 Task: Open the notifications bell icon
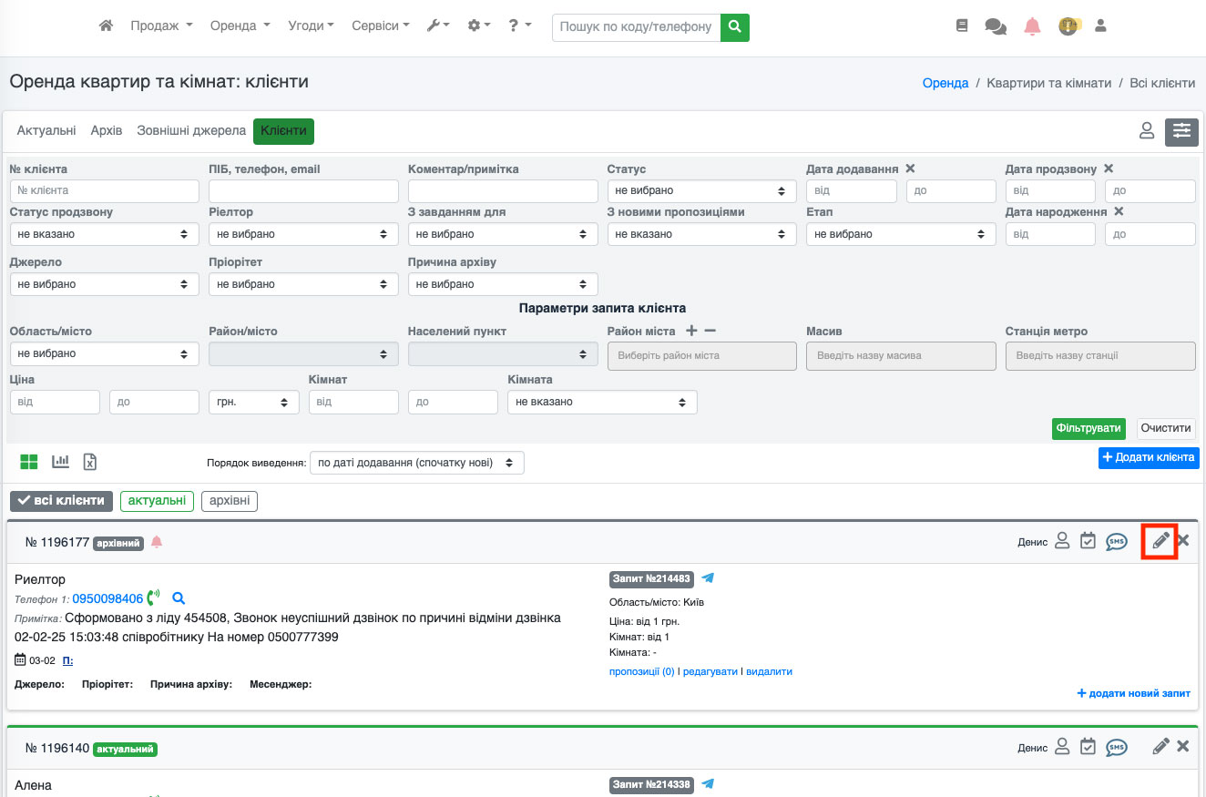tap(1032, 26)
